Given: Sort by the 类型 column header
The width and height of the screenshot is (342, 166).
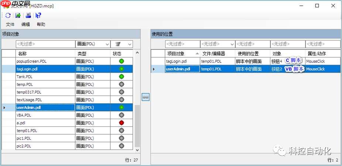Looking at the screenshot, I should 93,53.
